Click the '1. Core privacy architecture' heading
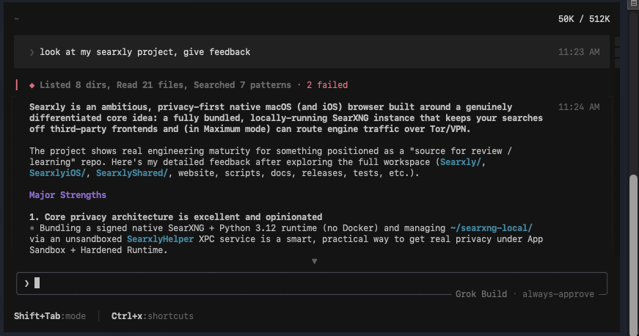Image resolution: width=639 pixels, height=336 pixels. click(x=175, y=217)
